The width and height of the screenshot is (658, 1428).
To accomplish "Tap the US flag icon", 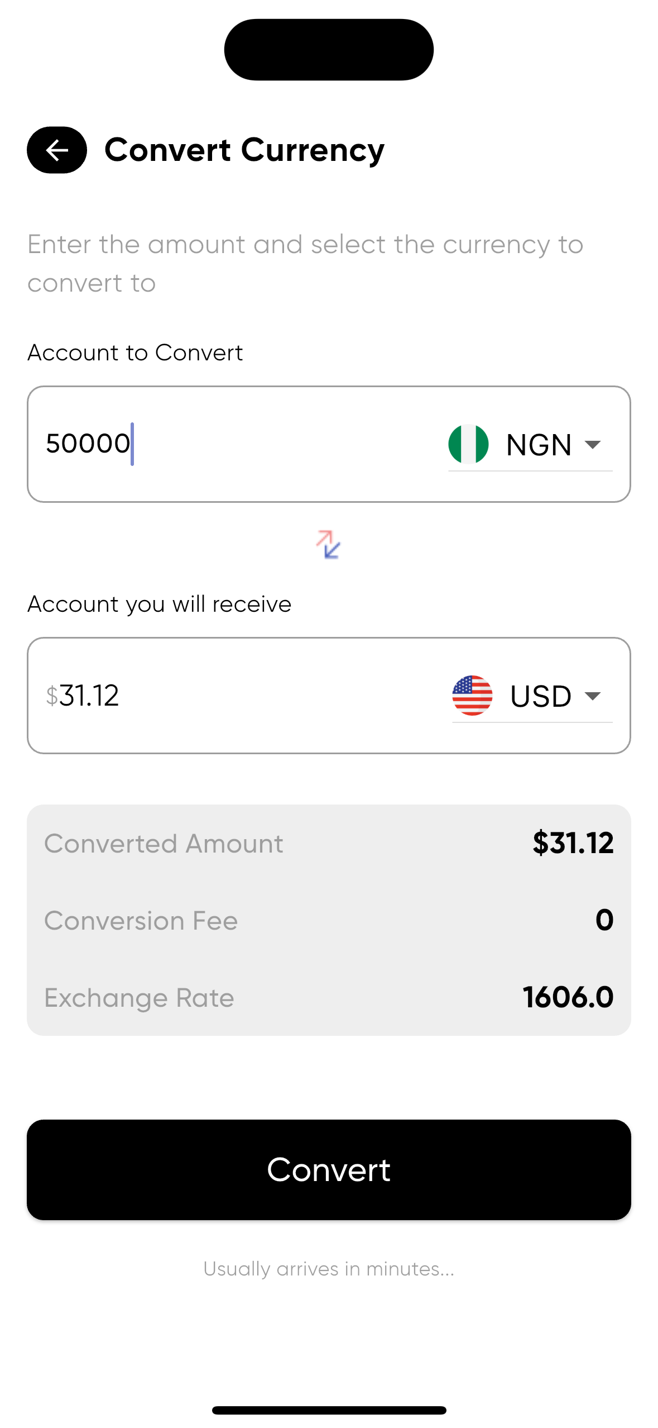I will [472, 696].
